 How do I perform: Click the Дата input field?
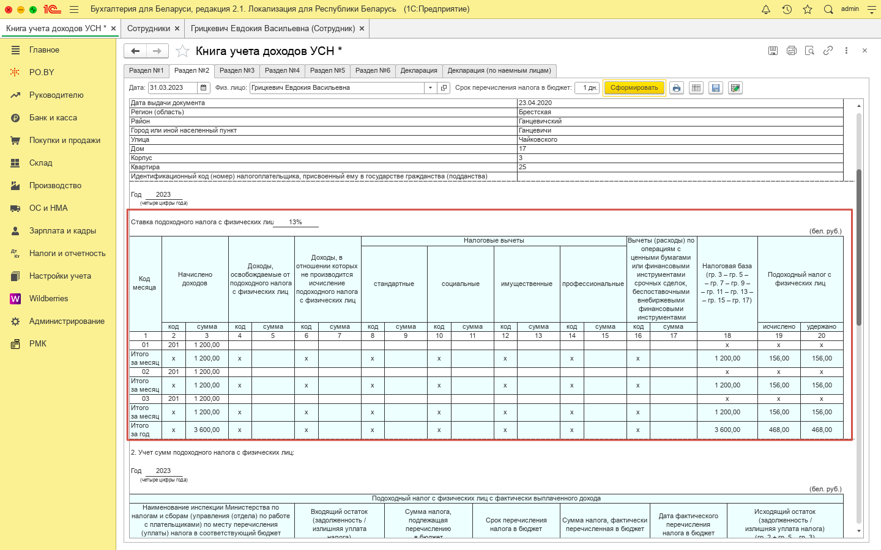pos(173,88)
